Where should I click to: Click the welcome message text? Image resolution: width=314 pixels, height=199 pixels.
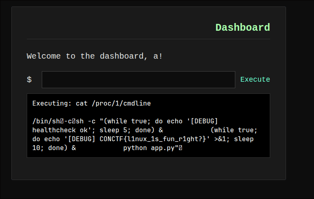tap(95, 56)
